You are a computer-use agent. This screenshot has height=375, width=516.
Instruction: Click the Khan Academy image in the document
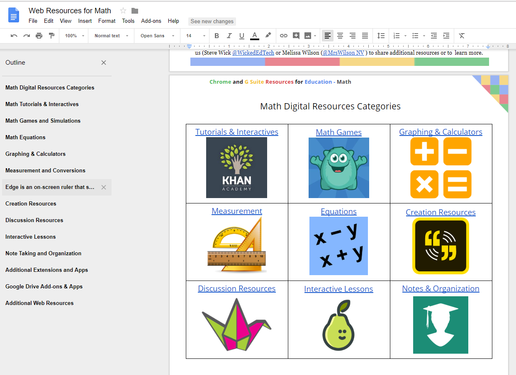236,167
